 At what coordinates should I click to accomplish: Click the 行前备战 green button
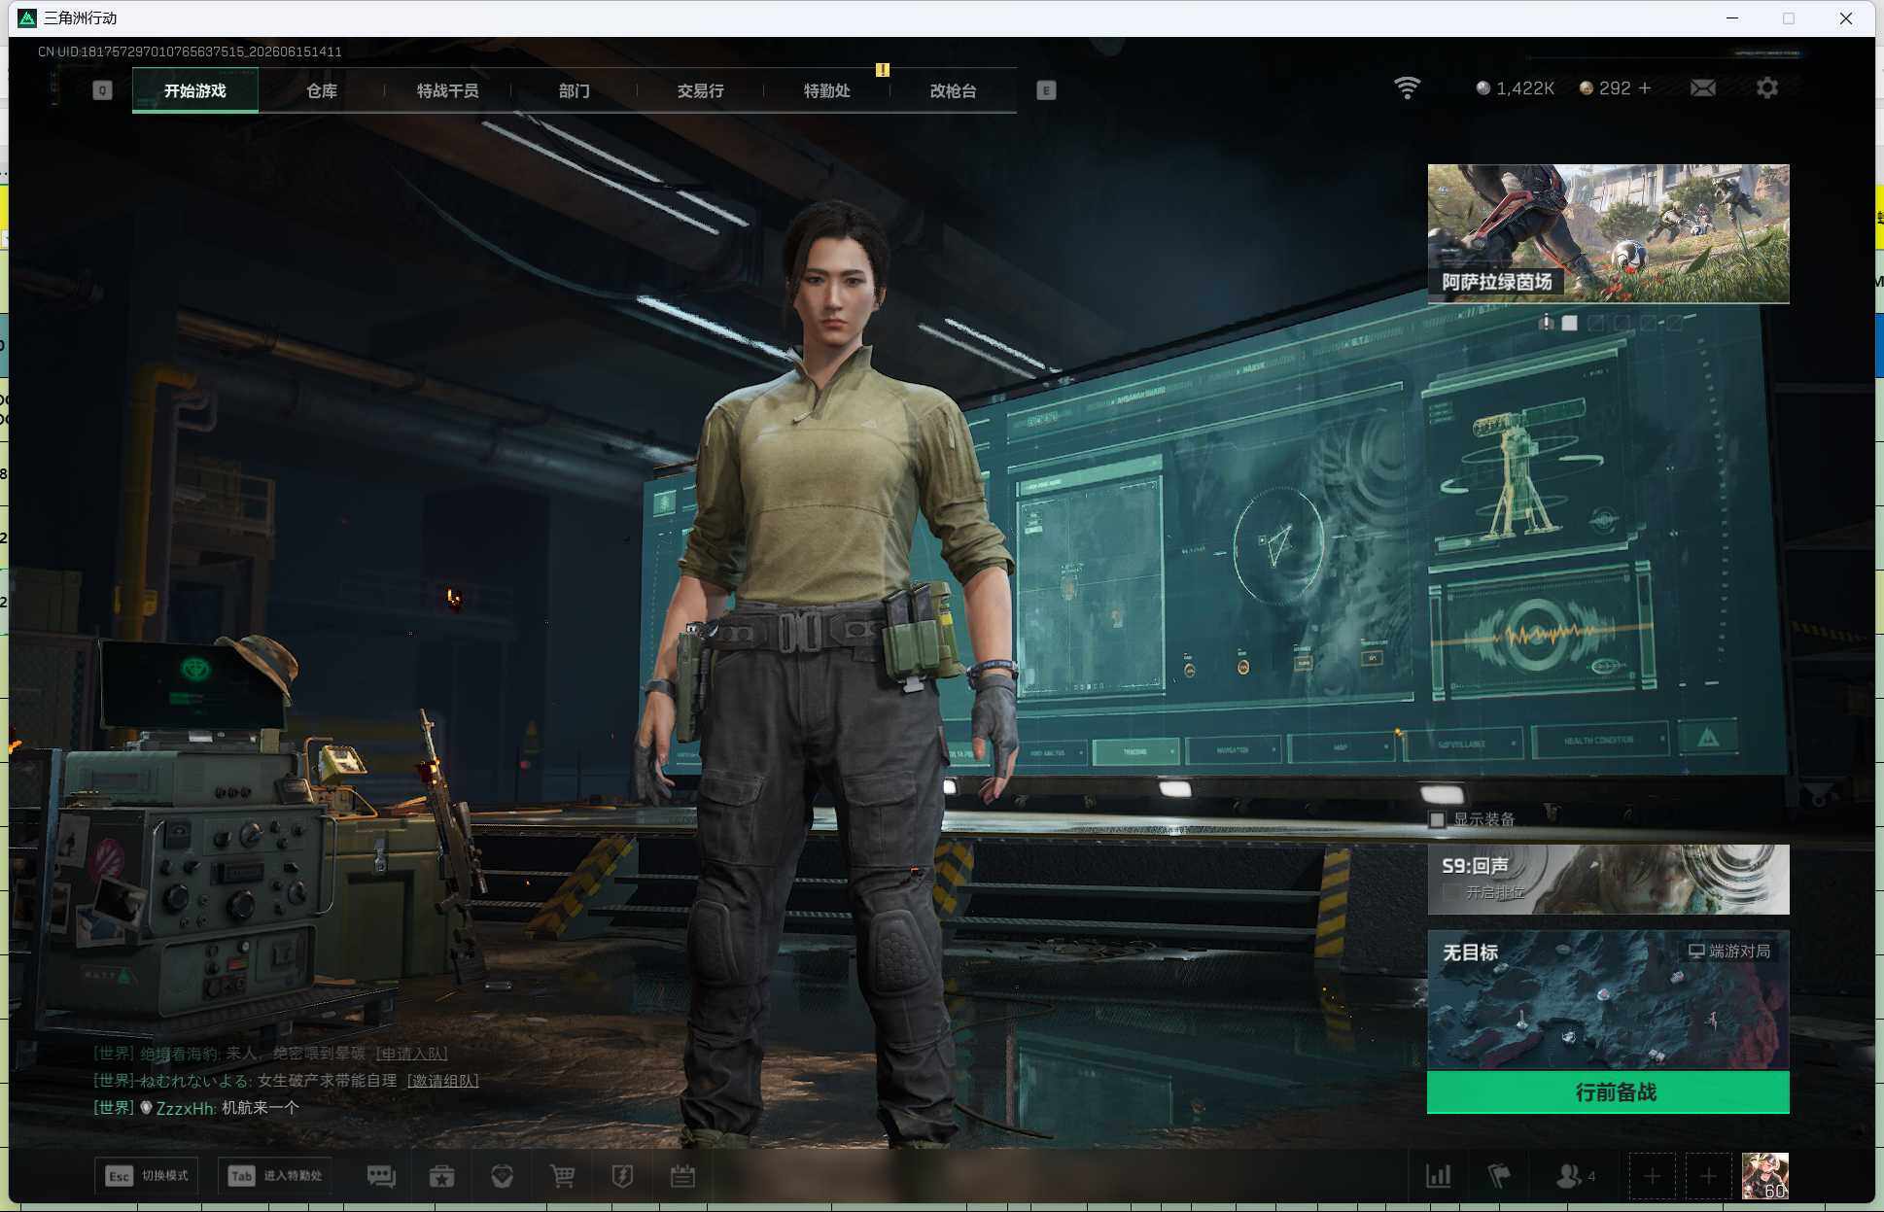pyautogui.click(x=1608, y=1092)
